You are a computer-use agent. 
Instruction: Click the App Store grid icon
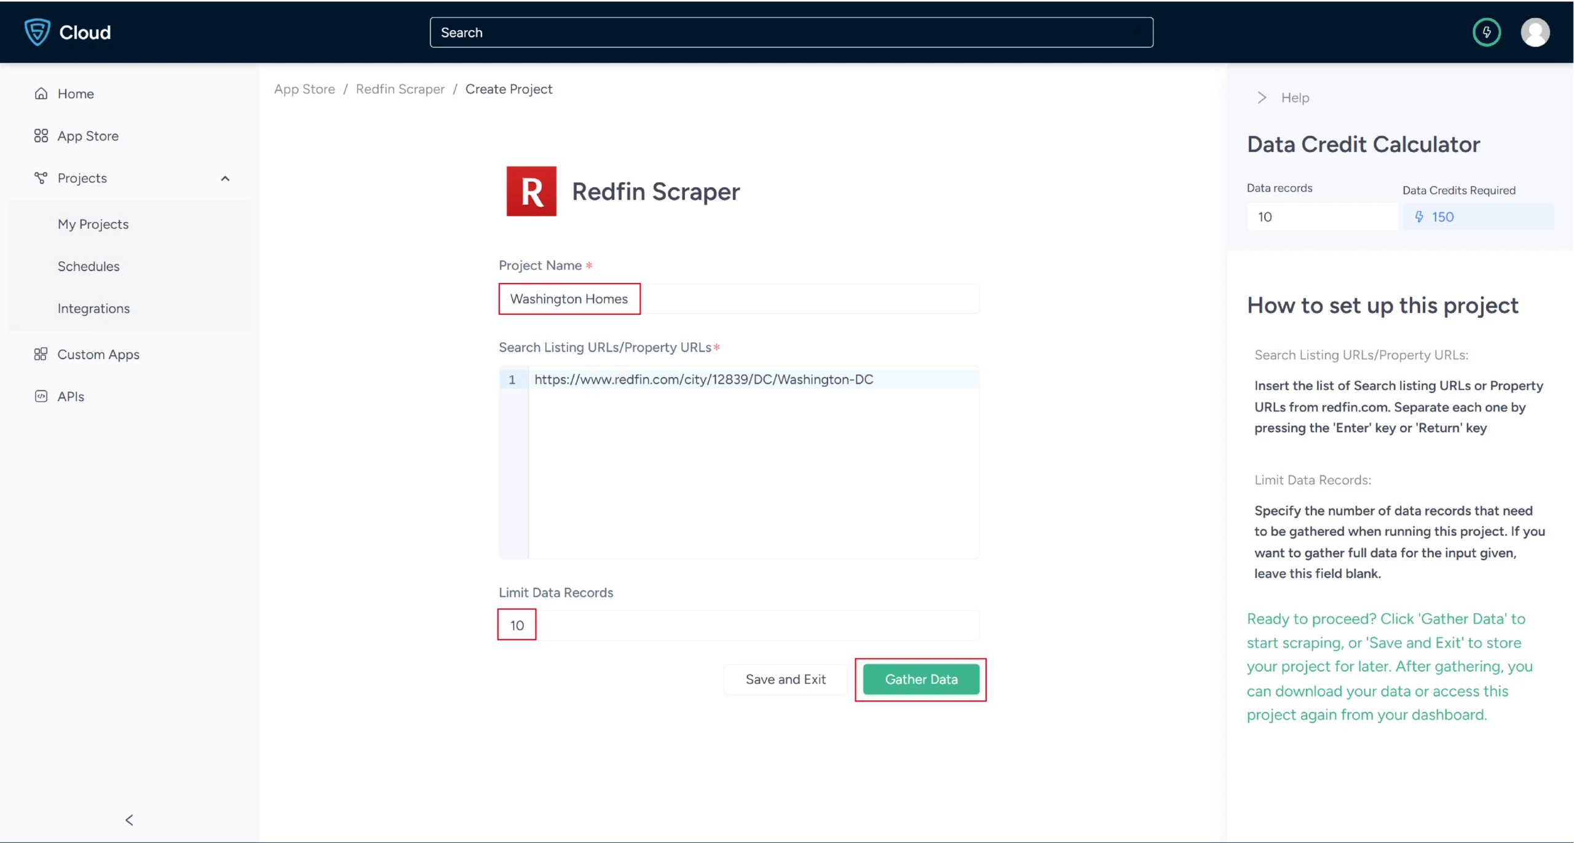click(x=41, y=136)
